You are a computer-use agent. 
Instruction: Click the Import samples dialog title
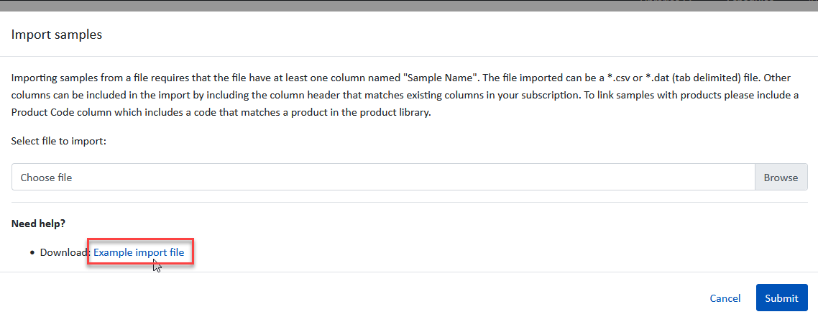pos(57,34)
